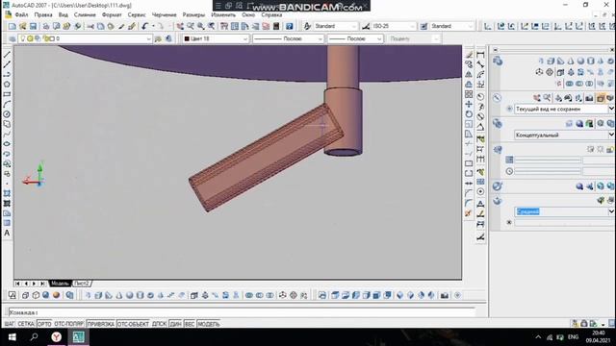Click the Zoom realtime magnifier icon
This screenshot has height=346, width=616.
[x=191, y=26]
